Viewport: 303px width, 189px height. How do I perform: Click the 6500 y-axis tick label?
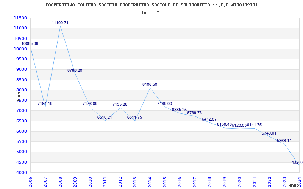(21, 121)
